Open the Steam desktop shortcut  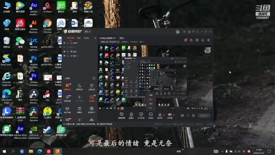tap(47, 131)
